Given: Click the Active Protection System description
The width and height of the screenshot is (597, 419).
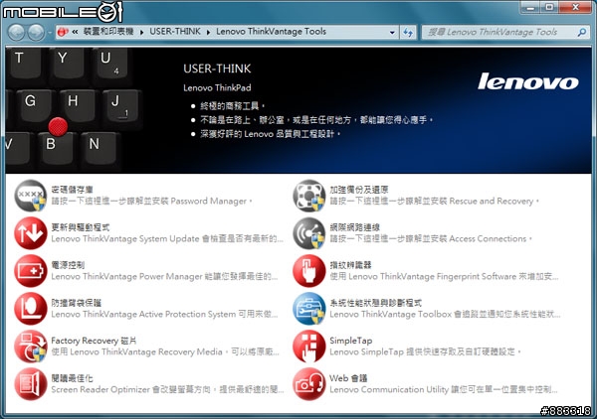Looking at the screenshot, I should 164,314.
